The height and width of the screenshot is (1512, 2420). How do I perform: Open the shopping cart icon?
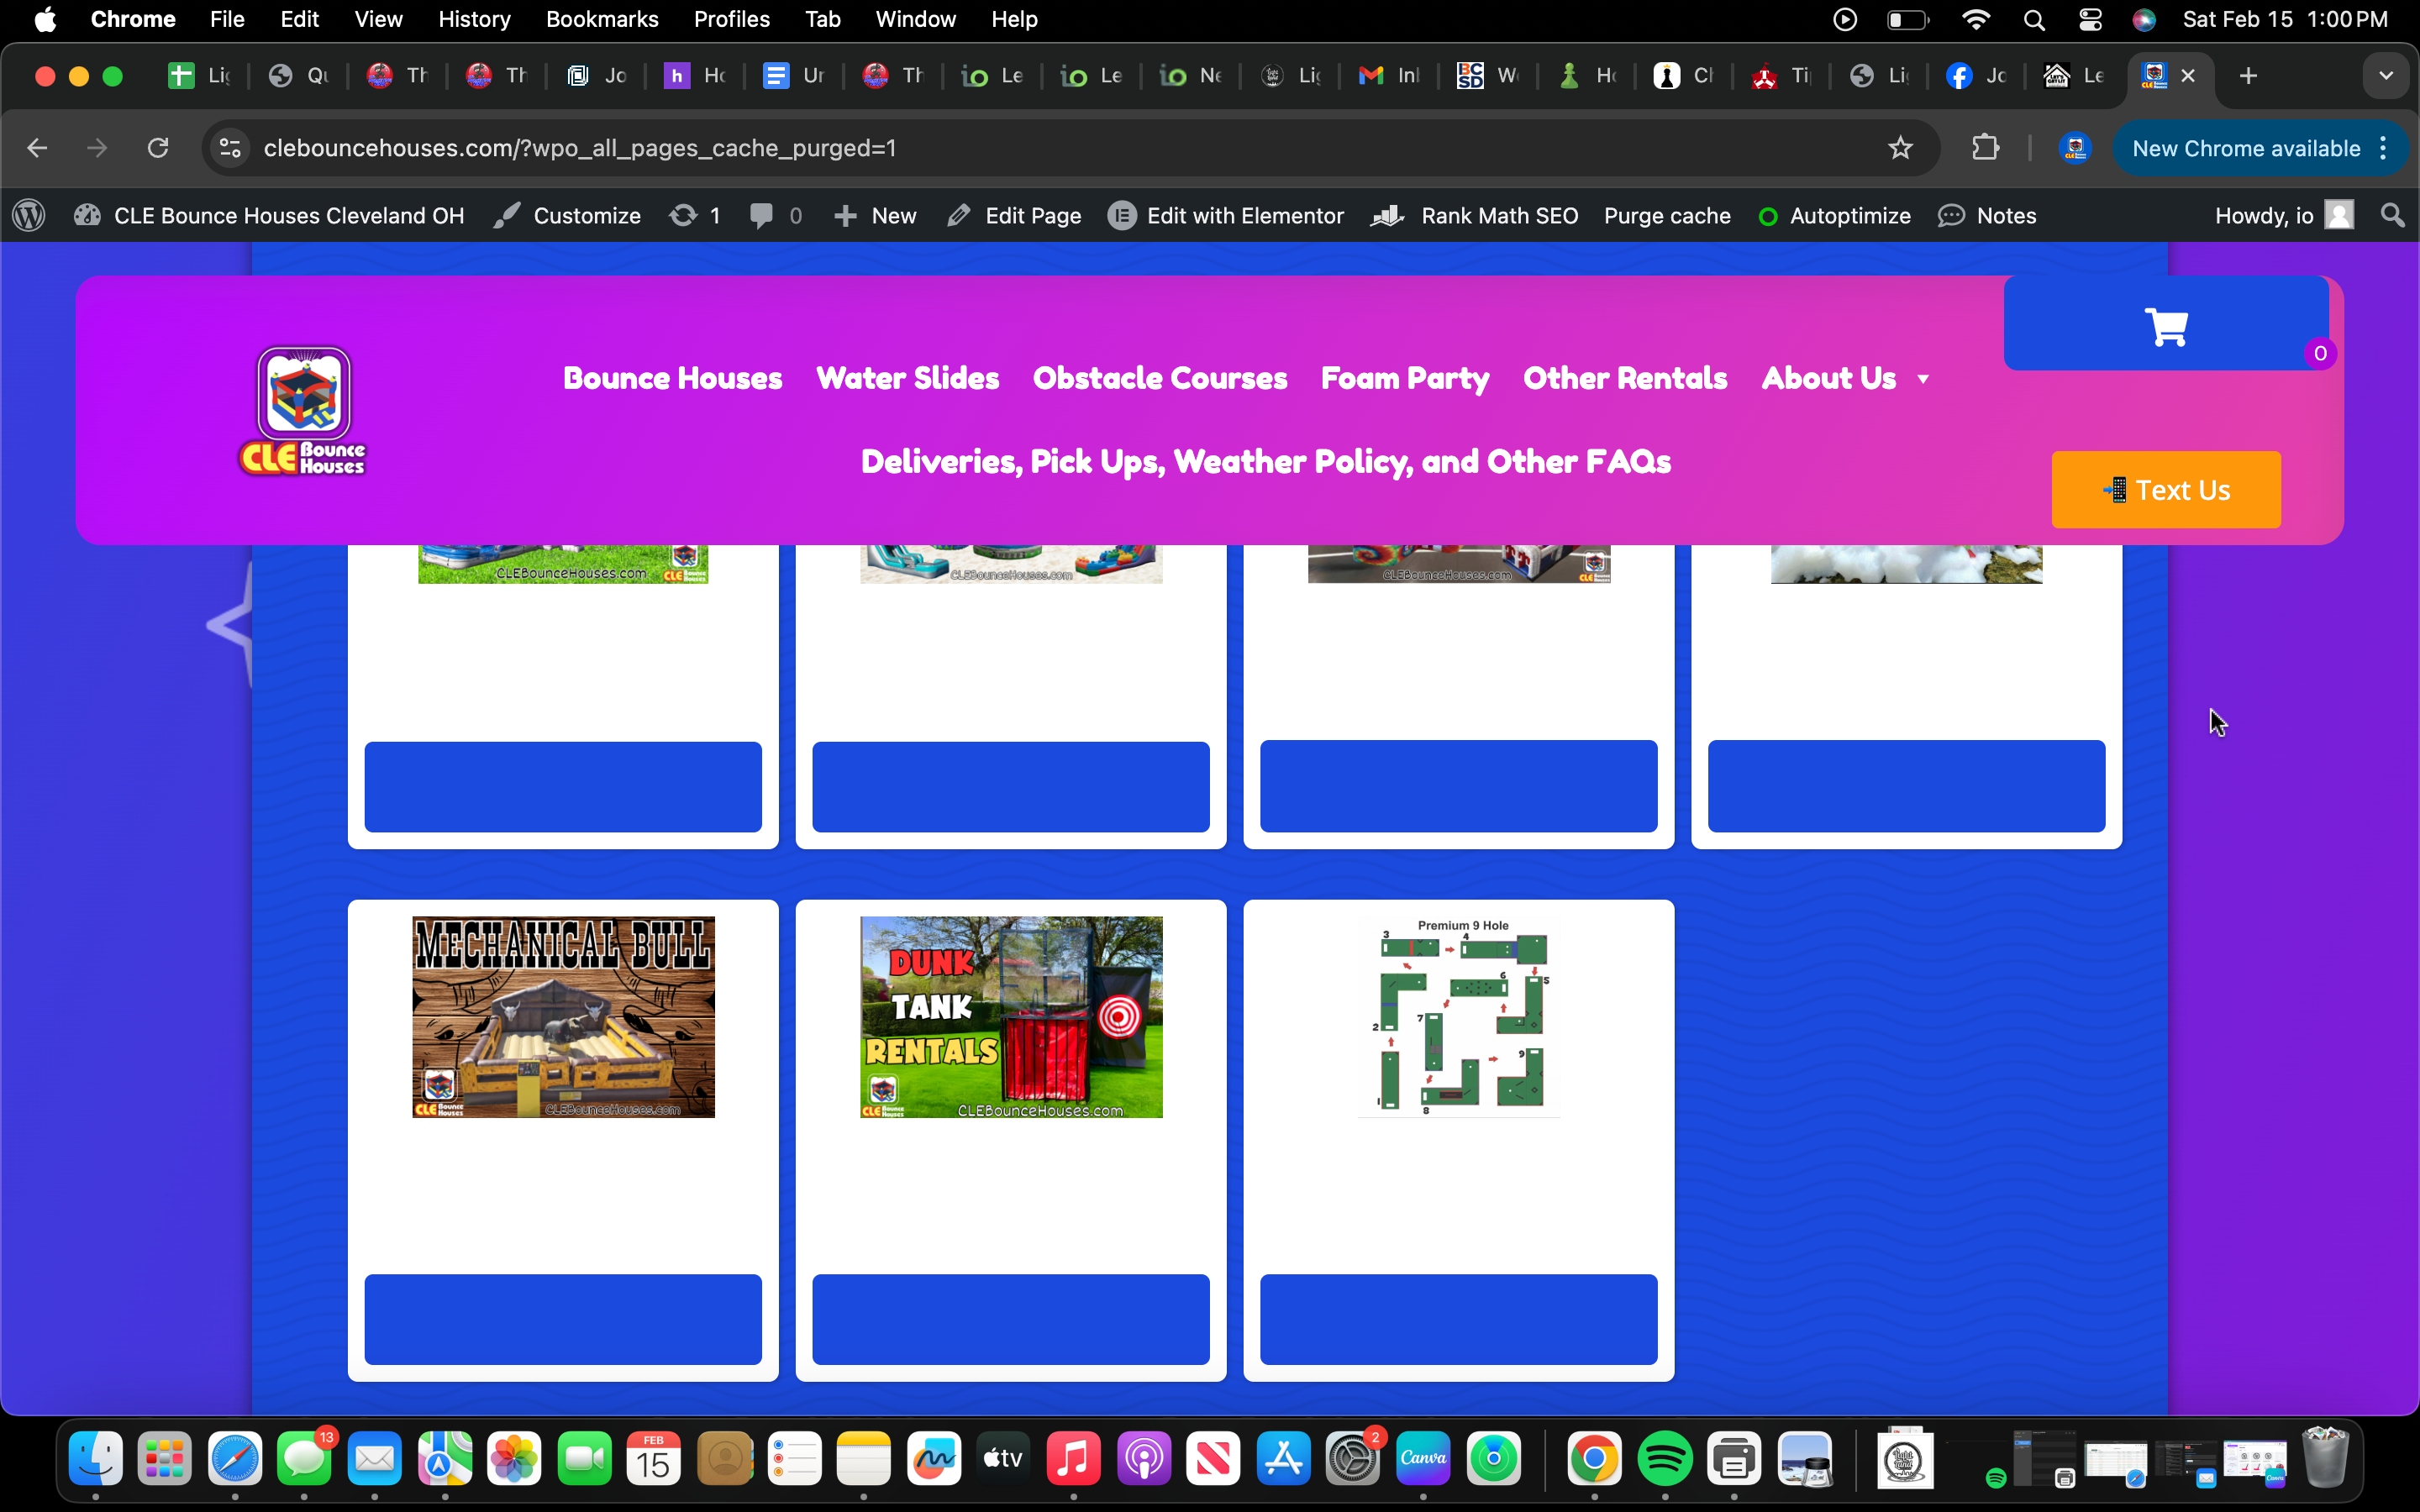(x=2166, y=325)
